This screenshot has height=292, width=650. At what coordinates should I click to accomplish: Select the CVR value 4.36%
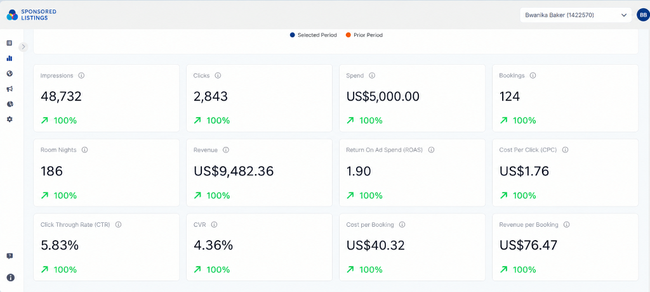click(213, 246)
